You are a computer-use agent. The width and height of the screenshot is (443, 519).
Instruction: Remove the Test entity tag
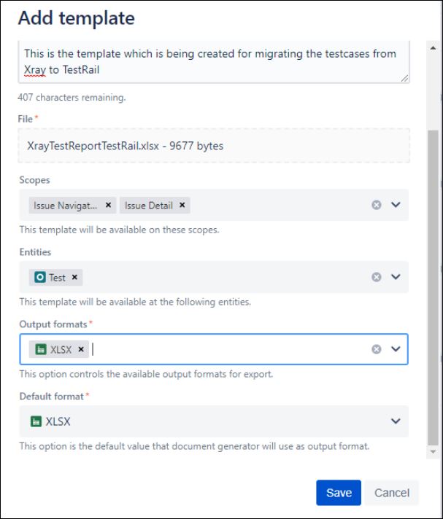[x=74, y=277]
